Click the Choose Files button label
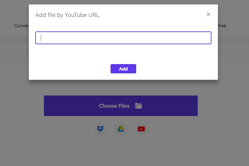Viewport: 249px width, 166px height. [114, 106]
